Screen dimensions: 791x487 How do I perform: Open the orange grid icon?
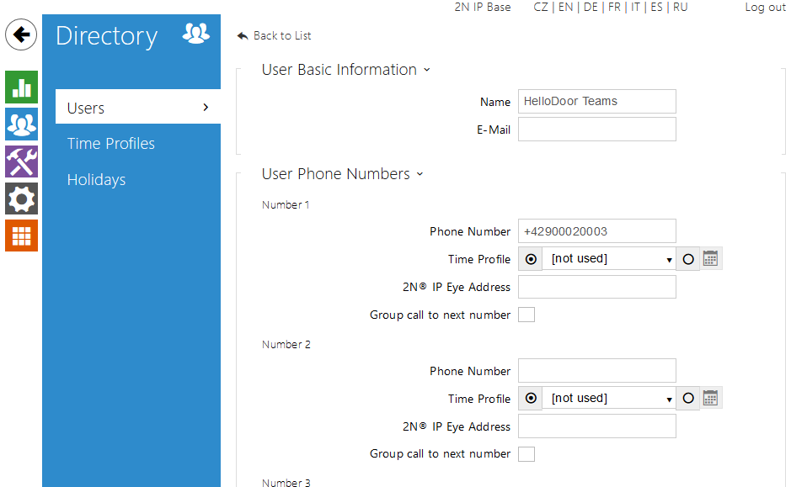[21, 236]
